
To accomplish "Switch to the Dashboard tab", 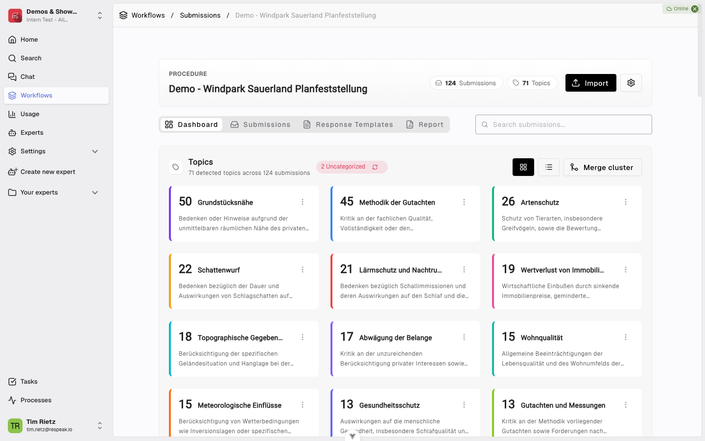I will click(191, 124).
